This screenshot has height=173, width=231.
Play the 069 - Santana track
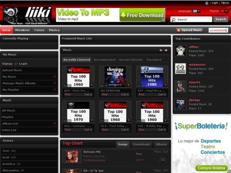tap(92, 120)
